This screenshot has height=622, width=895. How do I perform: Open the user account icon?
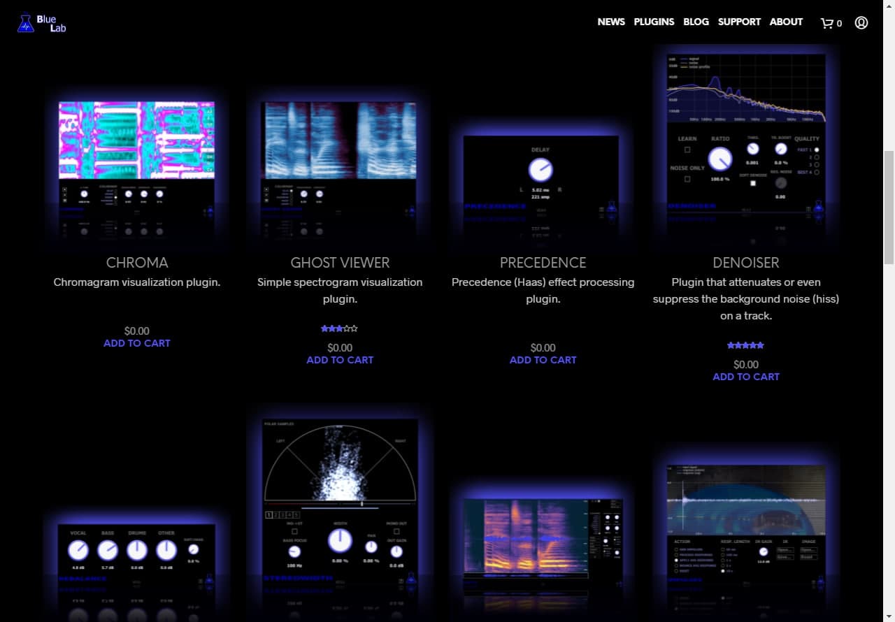click(x=861, y=22)
